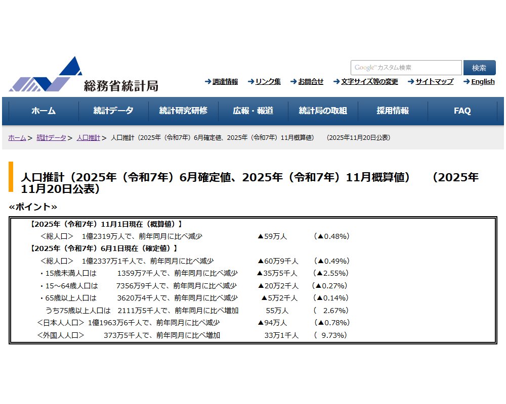Click the arrow icon beside お問合せ
This screenshot has height=404, width=506.
[293, 82]
